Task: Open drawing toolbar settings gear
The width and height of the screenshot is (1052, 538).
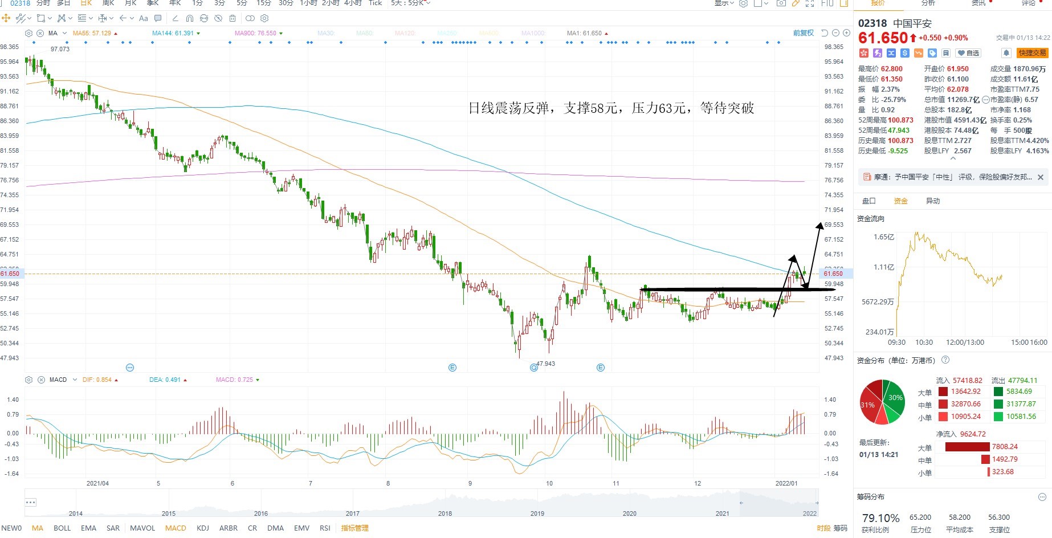Action: (x=264, y=18)
